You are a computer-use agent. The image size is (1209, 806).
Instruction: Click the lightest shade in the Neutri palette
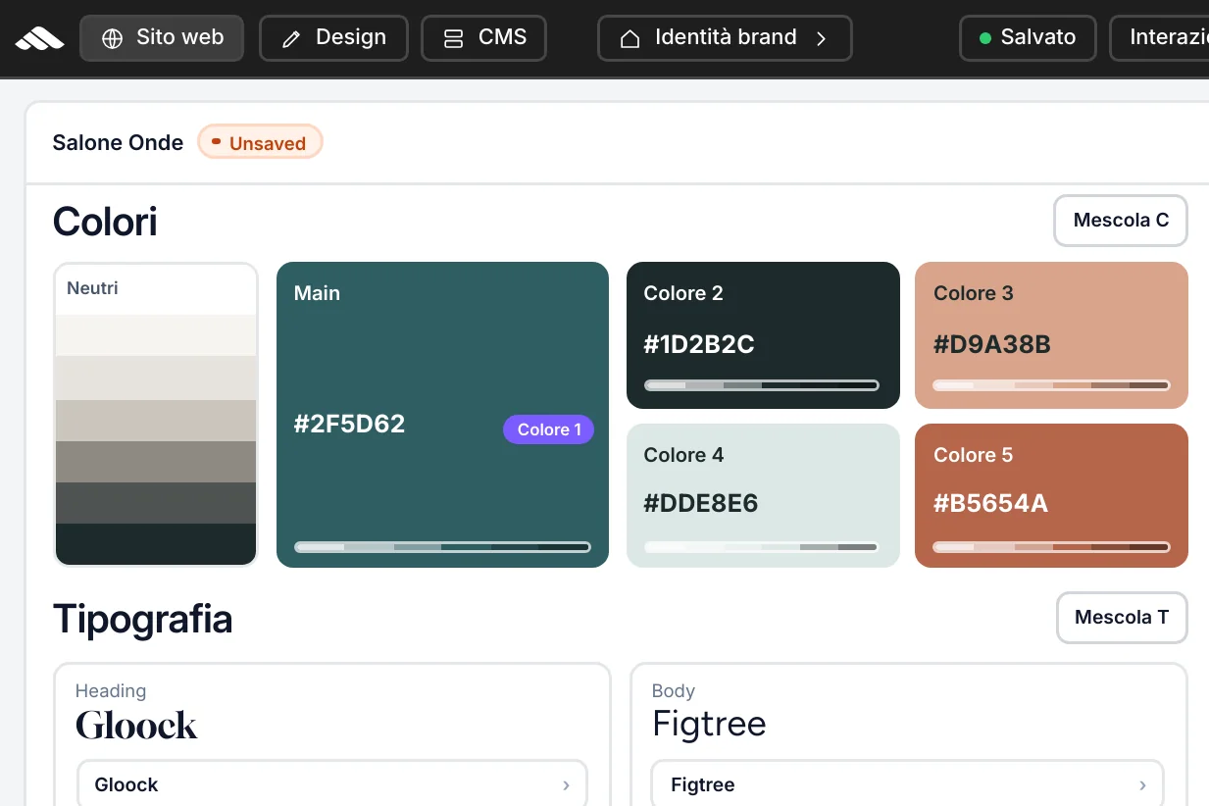(x=156, y=335)
